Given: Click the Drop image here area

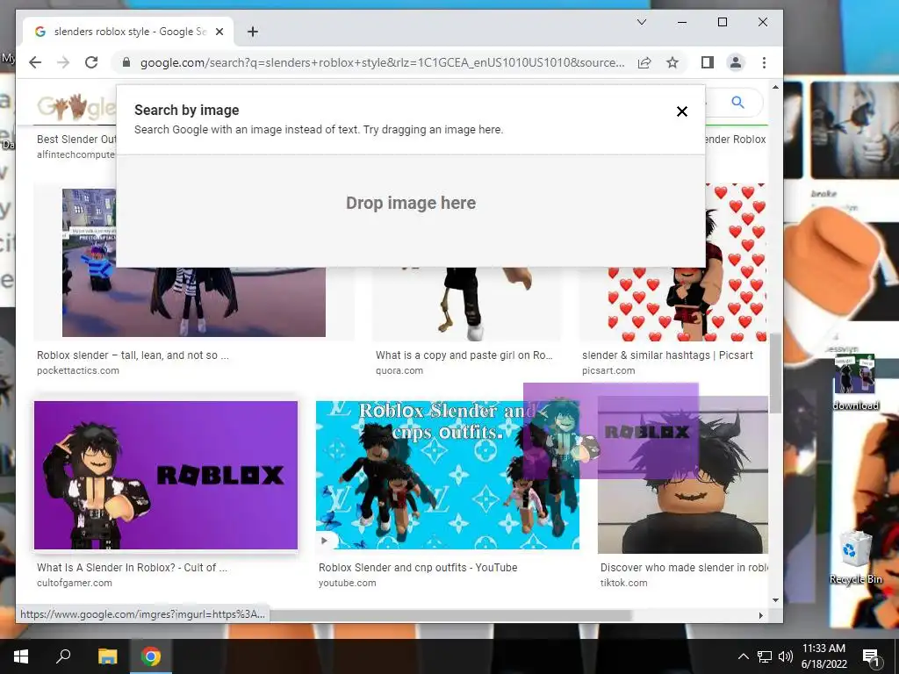Looking at the screenshot, I should pyautogui.click(x=411, y=211).
